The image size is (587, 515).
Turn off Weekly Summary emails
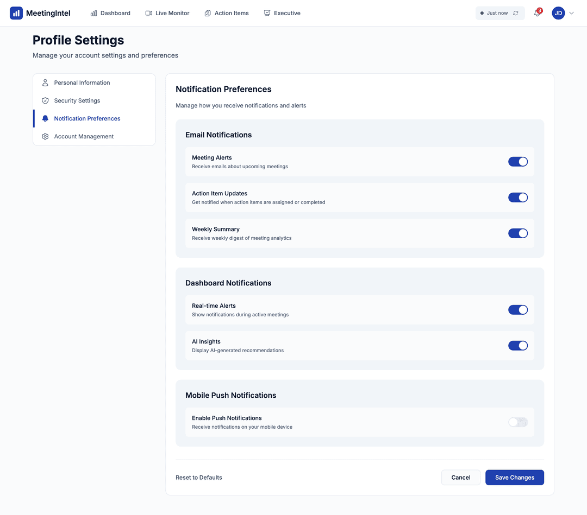click(x=517, y=233)
